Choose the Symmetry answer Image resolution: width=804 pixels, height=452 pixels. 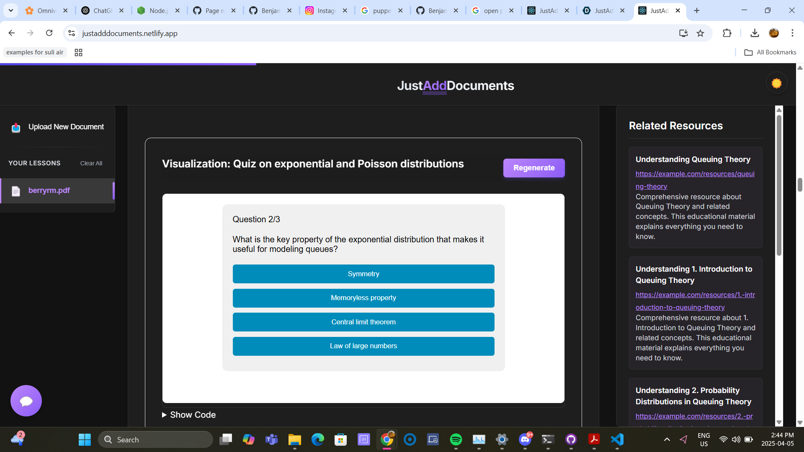coord(363,274)
